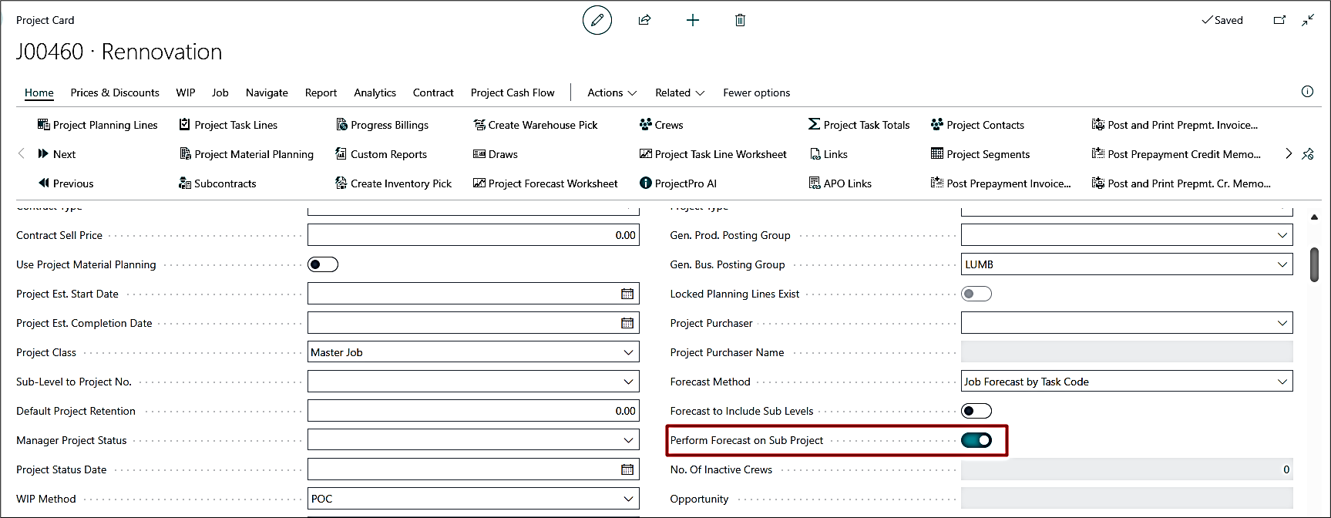This screenshot has width=1331, height=518.
Task: Turn off Perform Forecast on Sub Project
Action: tap(976, 440)
